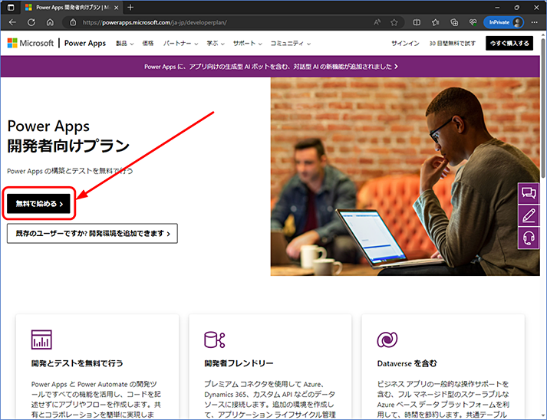Expand the 学ぶ menu
This screenshot has height=420, width=547.
coord(216,44)
